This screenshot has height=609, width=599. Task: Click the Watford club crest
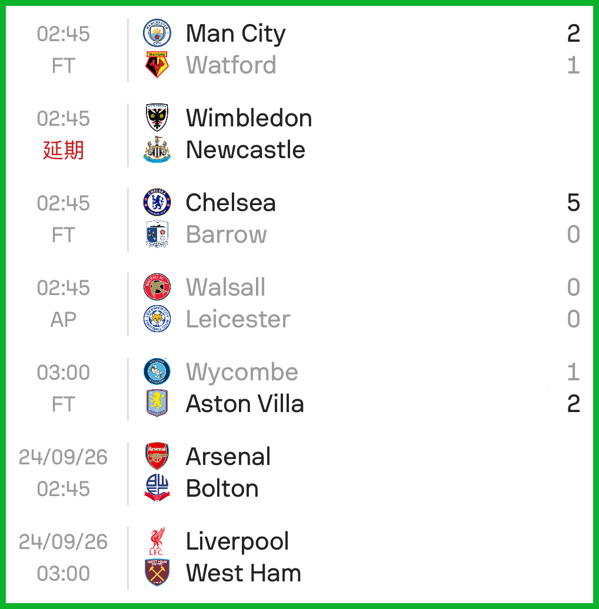[x=157, y=65]
